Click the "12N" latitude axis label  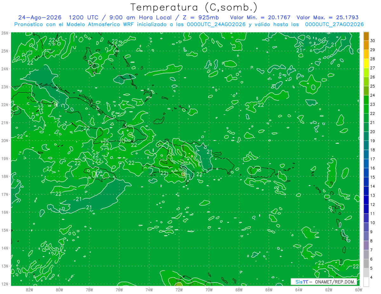pyautogui.click(x=5, y=284)
